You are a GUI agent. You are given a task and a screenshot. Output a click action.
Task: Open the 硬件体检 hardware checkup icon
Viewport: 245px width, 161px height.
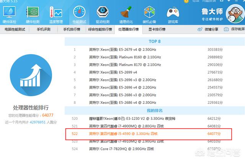[9, 14]
